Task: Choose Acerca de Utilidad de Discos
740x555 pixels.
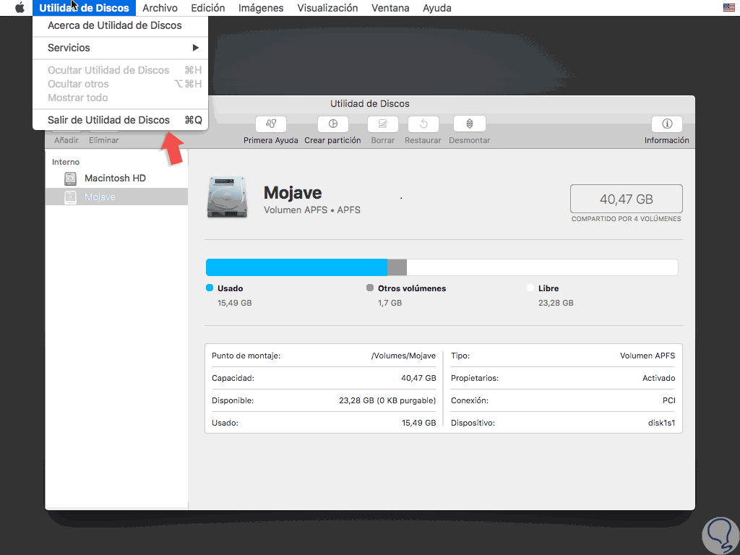Action: pos(121,25)
